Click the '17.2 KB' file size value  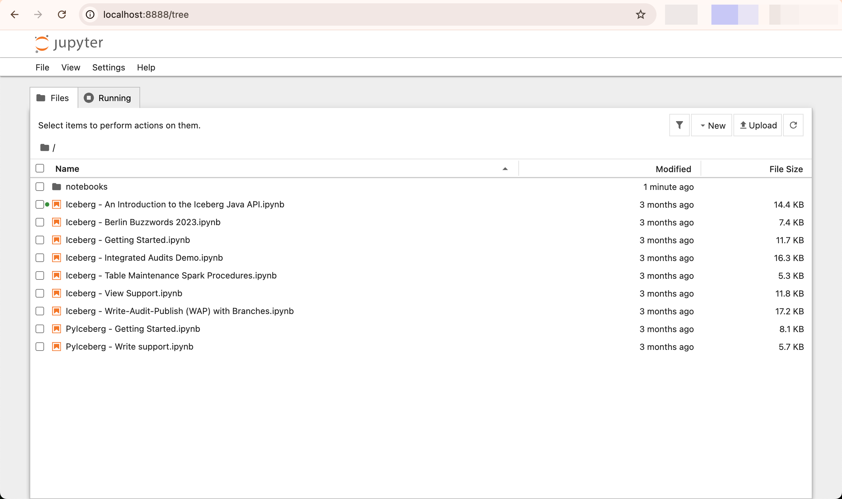789,311
